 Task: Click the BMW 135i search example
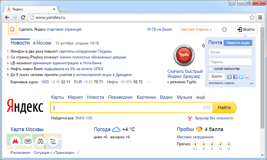(x=84, y=118)
